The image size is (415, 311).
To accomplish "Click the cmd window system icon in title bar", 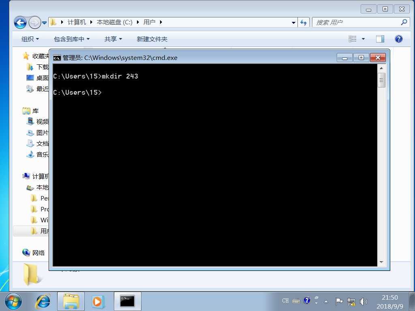I will (x=57, y=58).
